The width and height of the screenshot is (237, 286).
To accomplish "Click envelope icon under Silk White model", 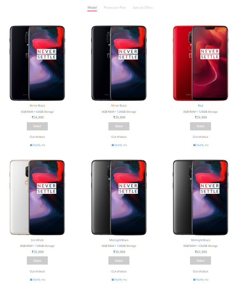I will pyautogui.click(x=31, y=279).
